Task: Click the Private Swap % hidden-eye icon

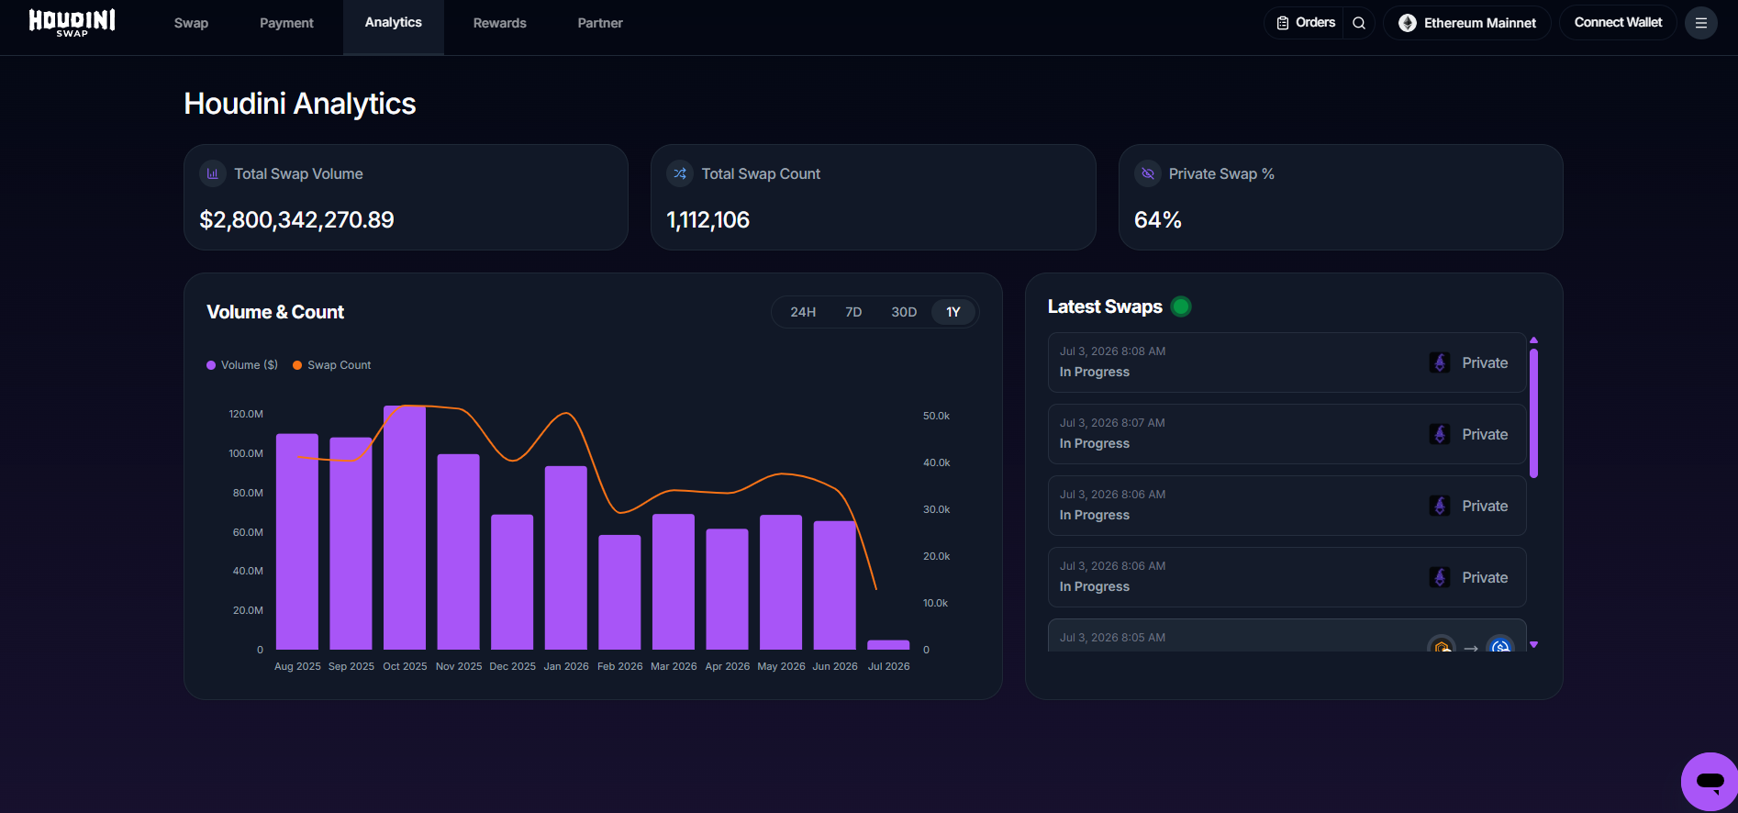Action: pyautogui.click(x=1148, y=173)
